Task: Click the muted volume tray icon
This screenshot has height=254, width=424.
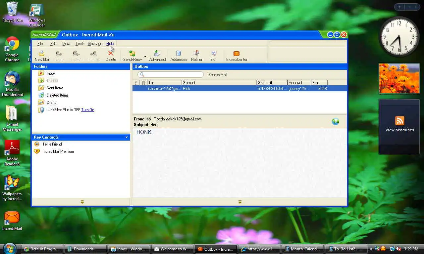Action: click(x=399, y=249)
